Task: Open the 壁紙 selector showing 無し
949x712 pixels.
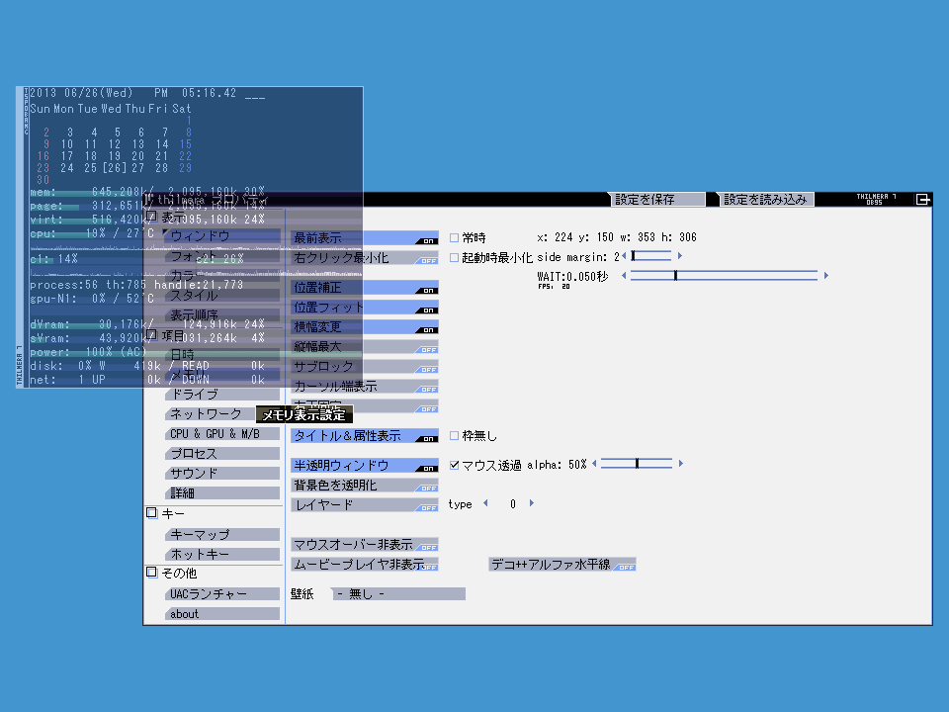Action: [x=398, y=594]
